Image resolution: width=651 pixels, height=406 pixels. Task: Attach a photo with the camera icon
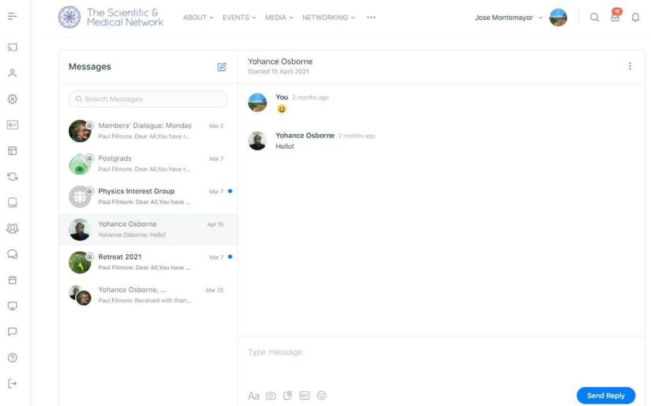(x=271, y=395)
